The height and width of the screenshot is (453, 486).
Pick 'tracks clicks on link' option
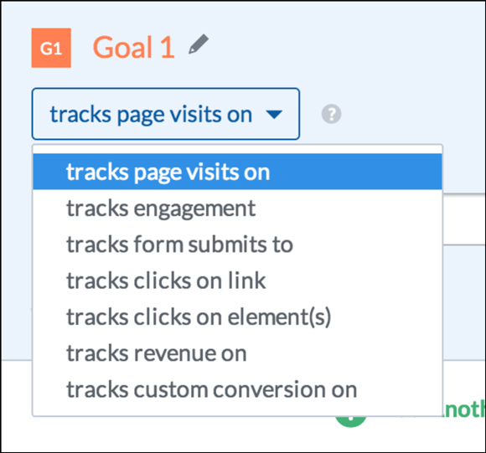237,281
